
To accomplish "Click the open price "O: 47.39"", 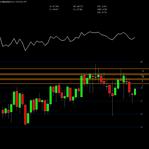I will 54,7.
